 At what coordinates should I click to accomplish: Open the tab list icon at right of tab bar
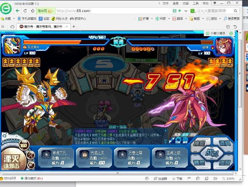228,27
